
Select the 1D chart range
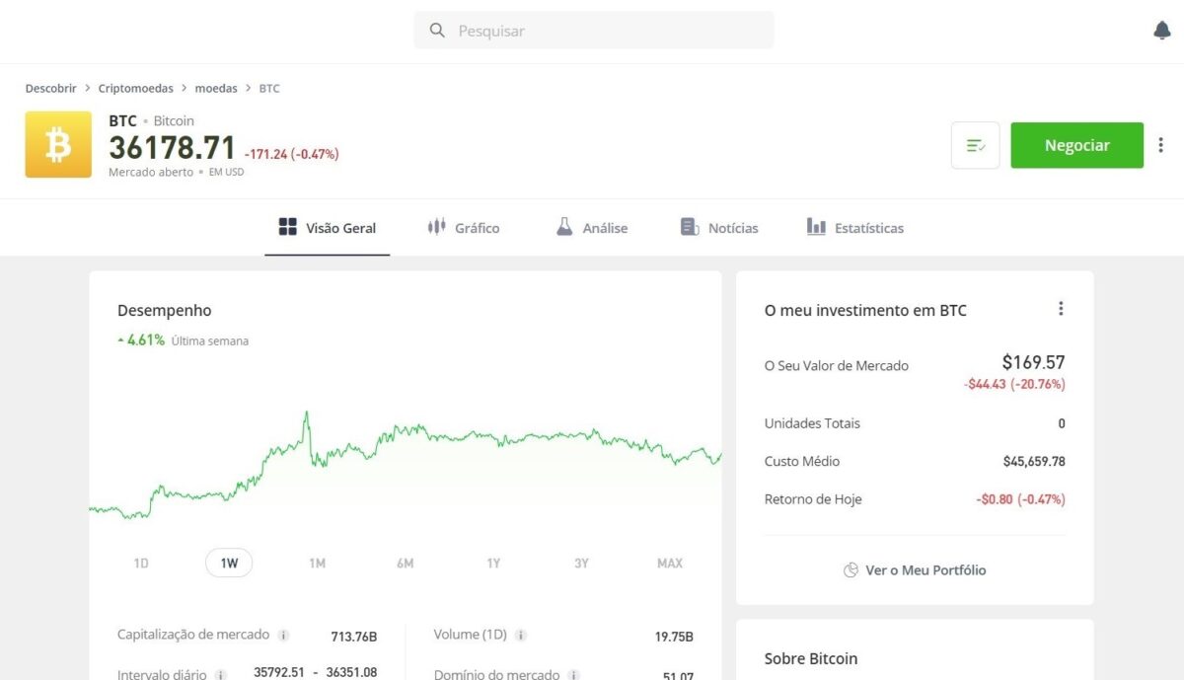tap(141, 564)
